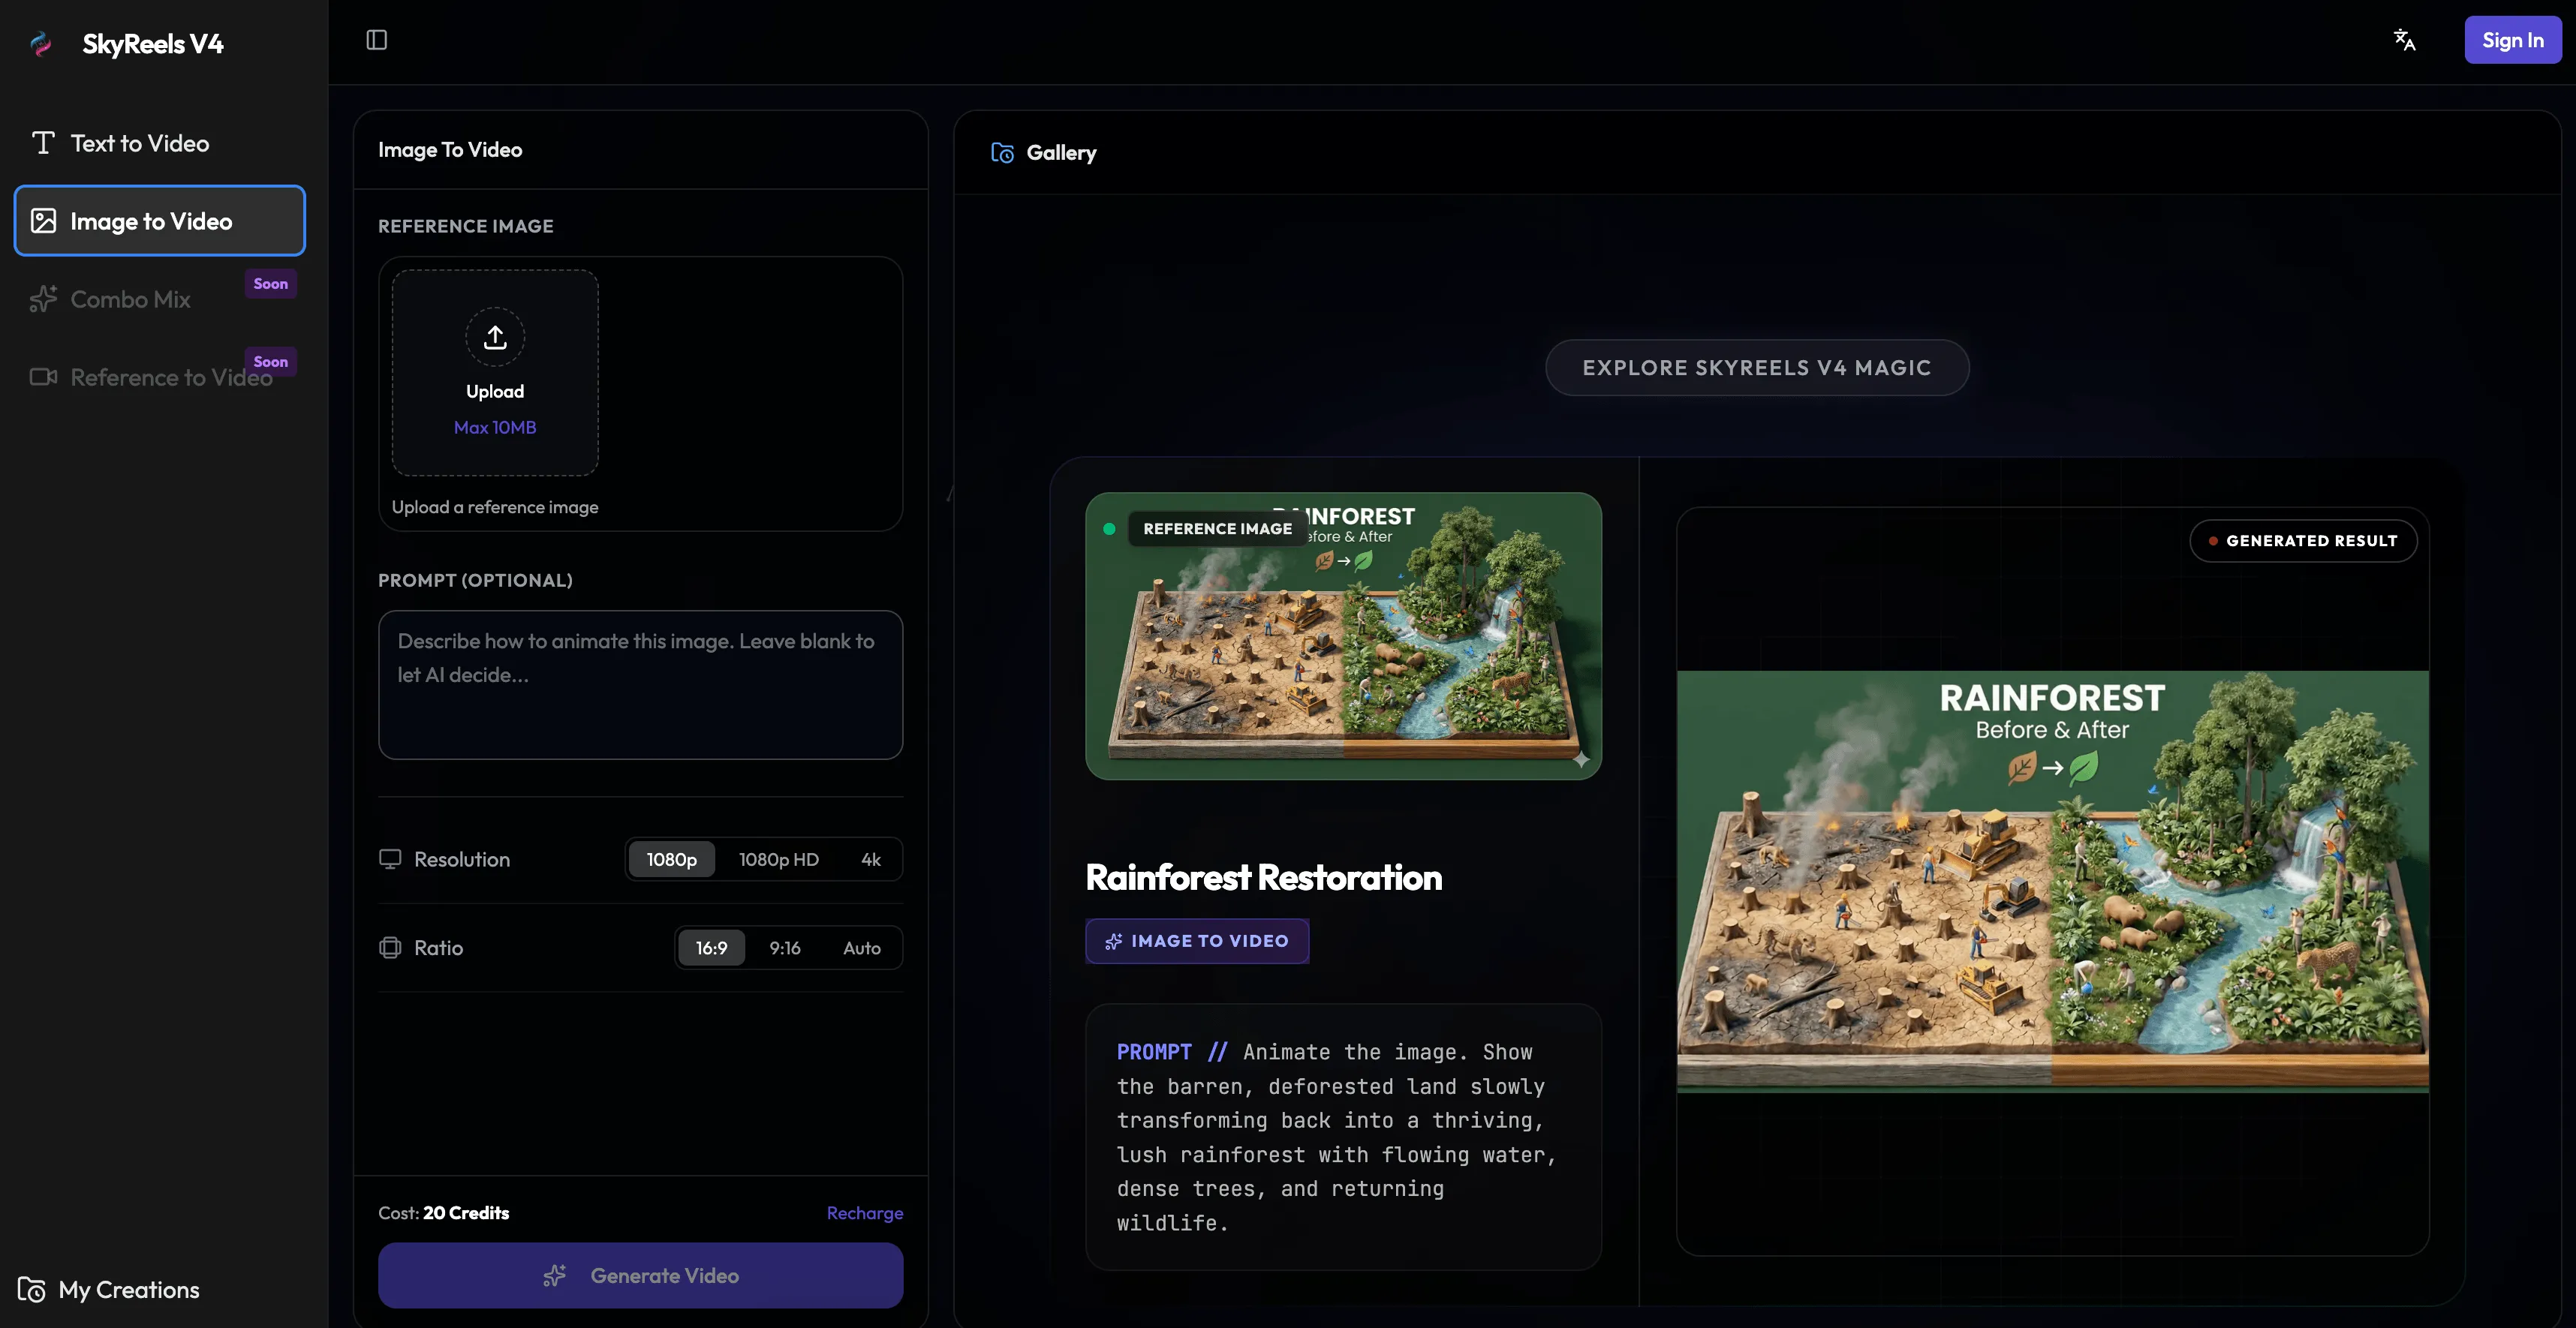Click the Gallery folder icon

(1002, 153)
